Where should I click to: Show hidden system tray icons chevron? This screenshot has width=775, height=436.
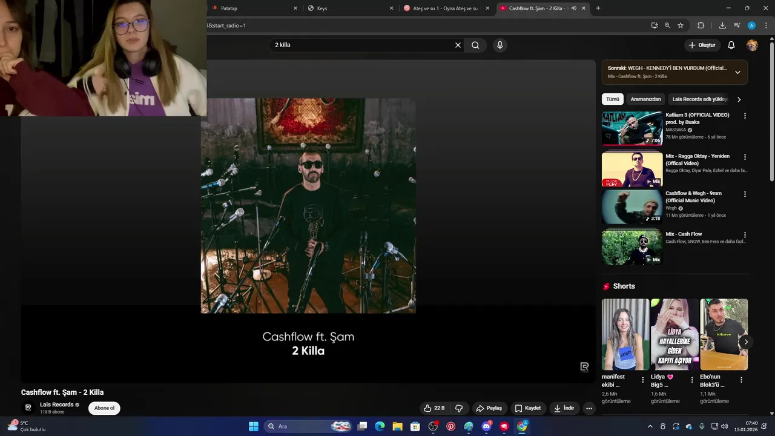[x=650, y=426]
